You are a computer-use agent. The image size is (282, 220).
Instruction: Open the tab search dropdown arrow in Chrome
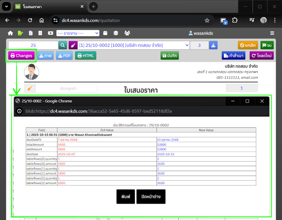tap(6, 6)
